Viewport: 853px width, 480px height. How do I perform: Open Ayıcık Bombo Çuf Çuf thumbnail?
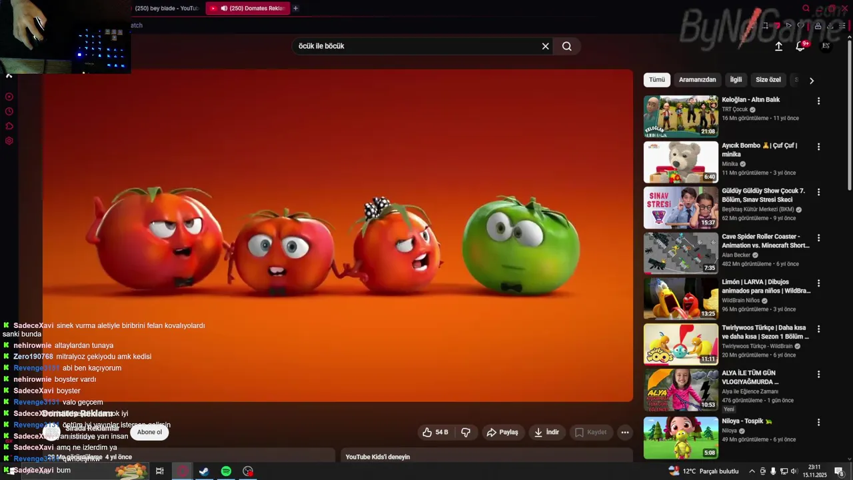[680, 162]
